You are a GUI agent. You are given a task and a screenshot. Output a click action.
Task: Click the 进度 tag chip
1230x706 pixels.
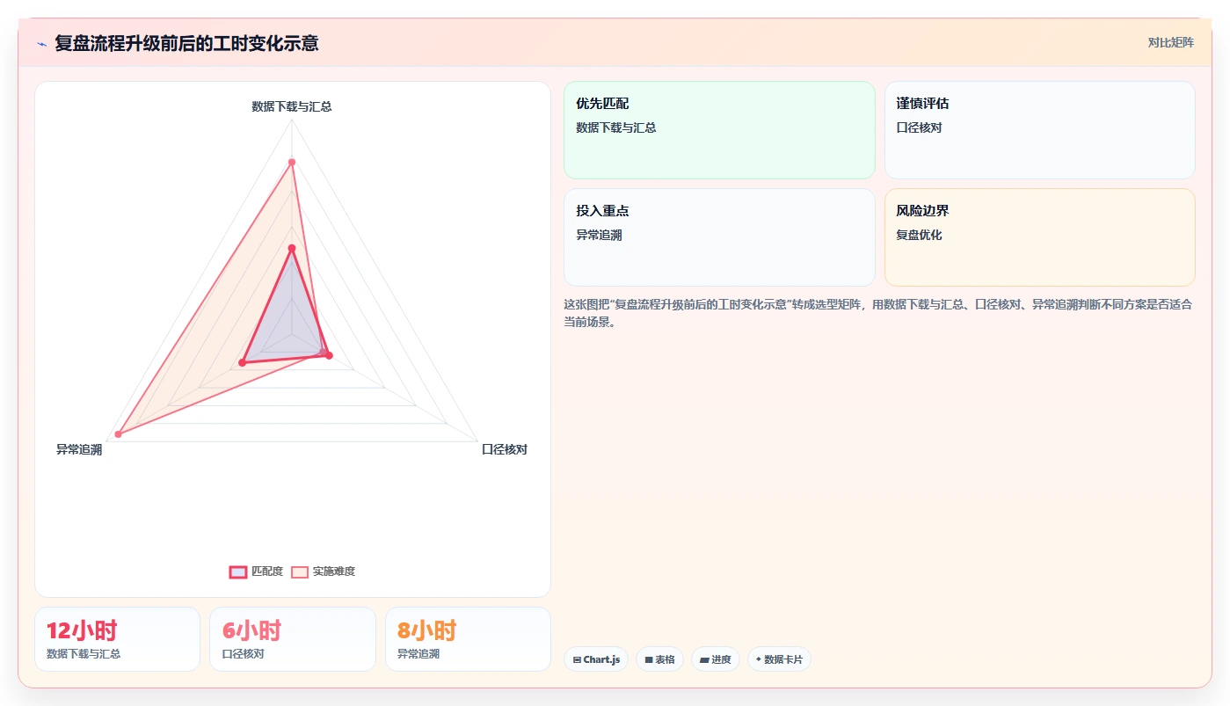[716, 659]
